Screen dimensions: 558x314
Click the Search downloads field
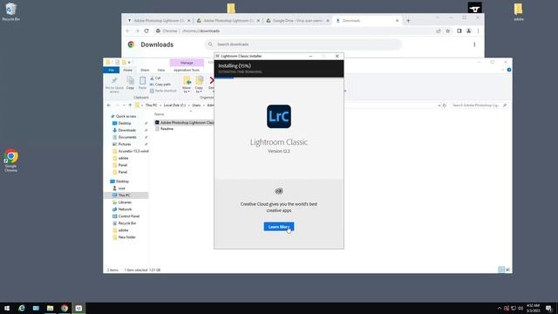tap(303, 44)
